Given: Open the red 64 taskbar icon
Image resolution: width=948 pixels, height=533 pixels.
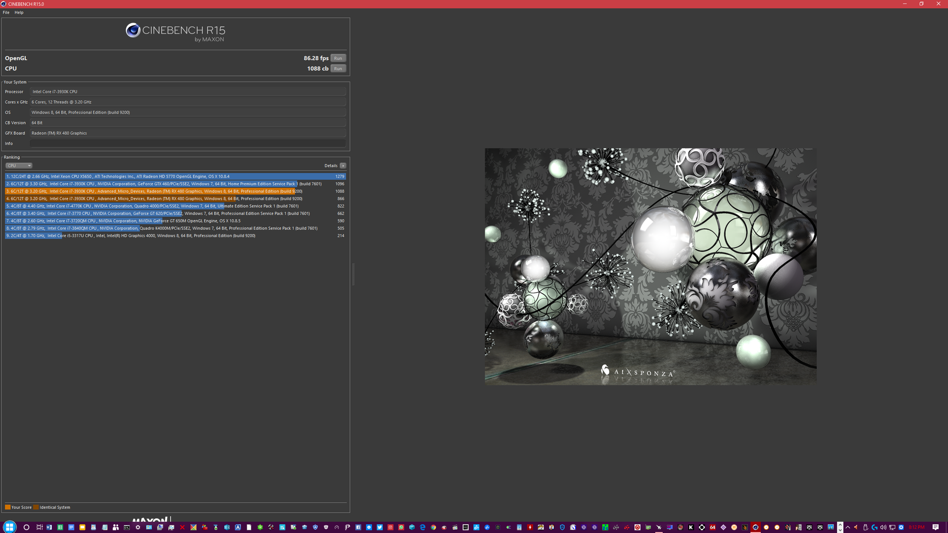Looking at the screenshot, I should 712,527.
